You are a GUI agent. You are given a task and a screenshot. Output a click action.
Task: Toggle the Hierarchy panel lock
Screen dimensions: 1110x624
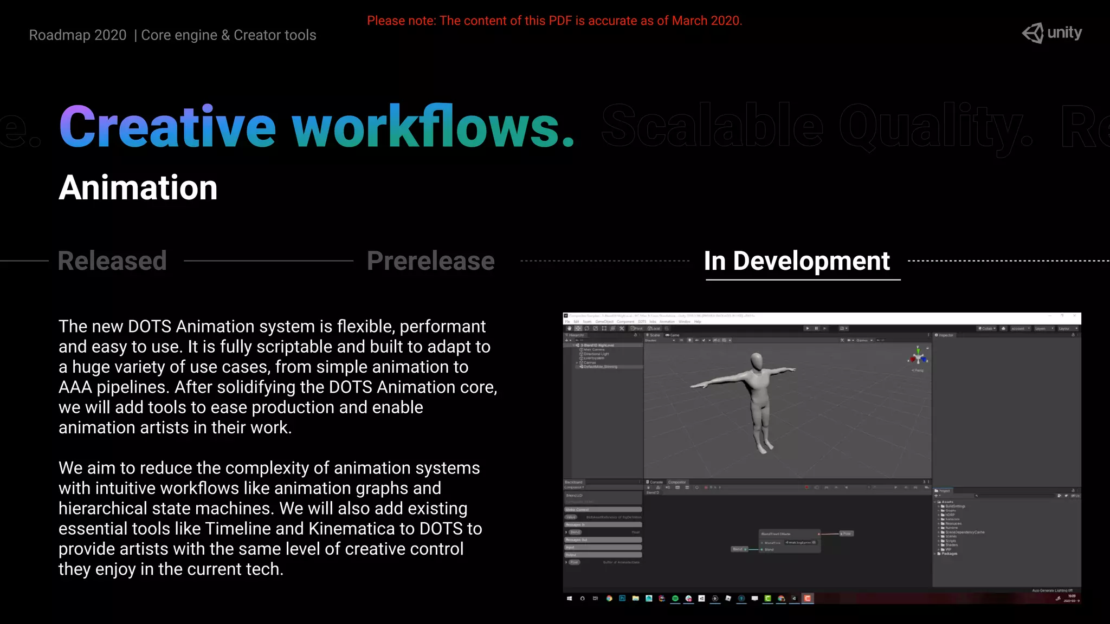click(x=635, y=335)
